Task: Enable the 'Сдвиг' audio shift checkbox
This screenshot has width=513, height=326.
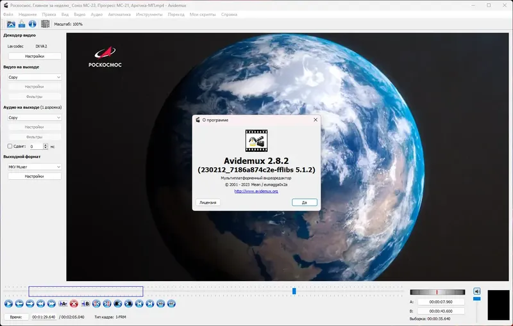Action: [x=10, y=146]
